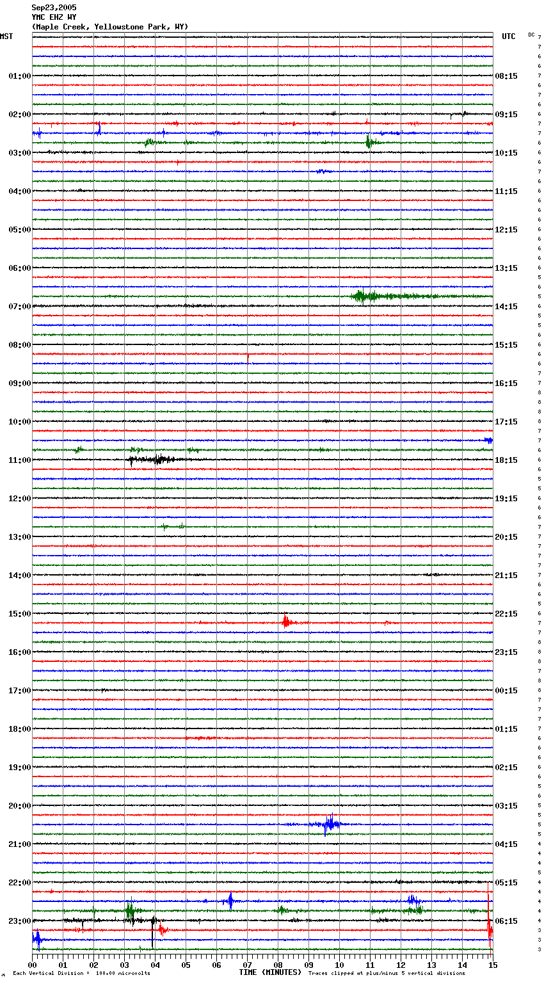This screenshot has height=982, width=544.
Task: Click minute 00 on the bottom time axis
Action: coord(33,965)
